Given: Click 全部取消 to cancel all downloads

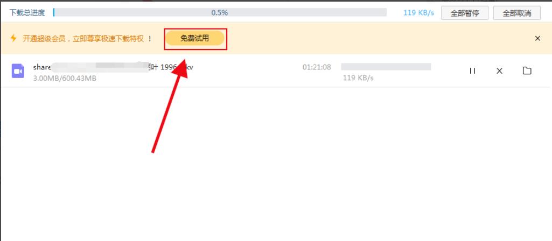Looking at the screenshot, I should pyautogui.click(x=517, y=13).
